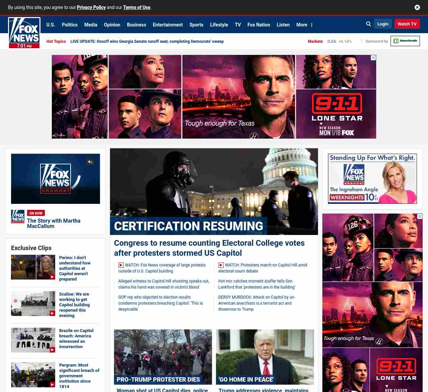Unmute the Fox News Channel video

click(90, 162)
